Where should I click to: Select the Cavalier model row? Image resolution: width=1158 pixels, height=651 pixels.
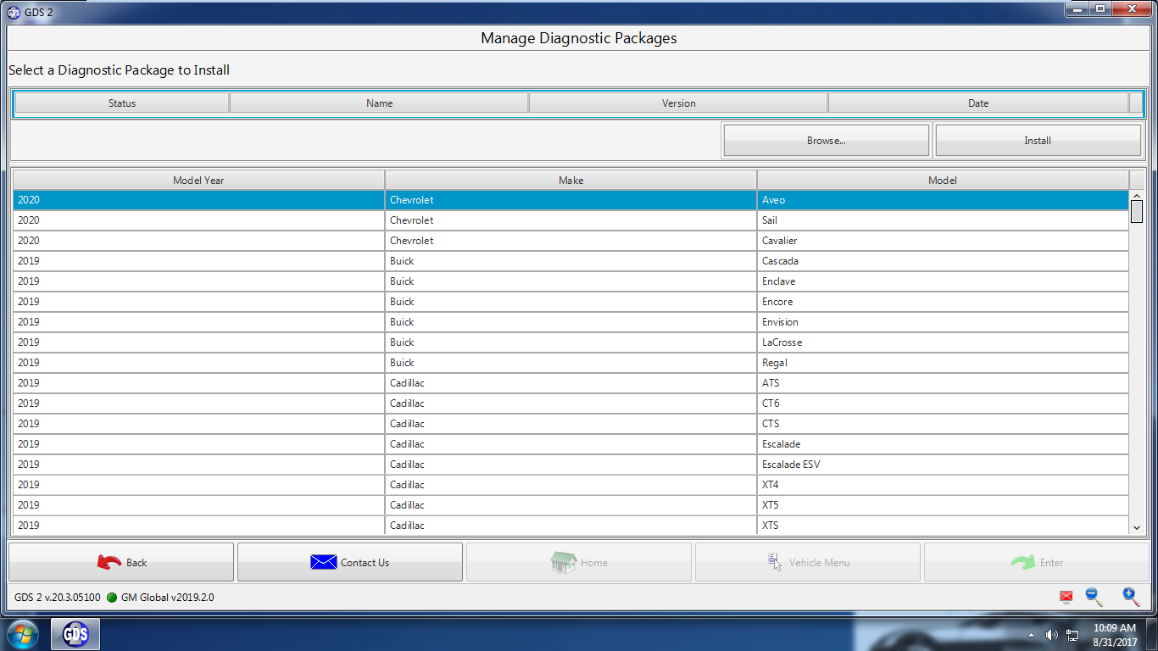point(571,241)
